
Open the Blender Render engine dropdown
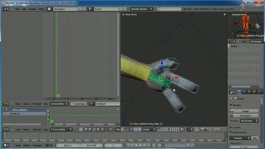click(x=142, y=9)
